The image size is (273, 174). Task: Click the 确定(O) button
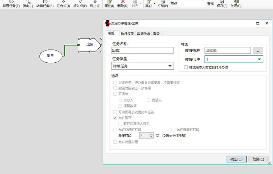coord(236,159)
